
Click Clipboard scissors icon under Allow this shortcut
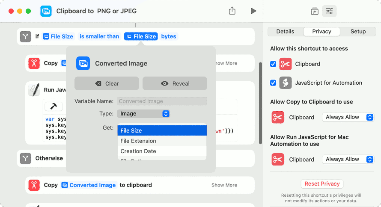(x=285, y=64)
